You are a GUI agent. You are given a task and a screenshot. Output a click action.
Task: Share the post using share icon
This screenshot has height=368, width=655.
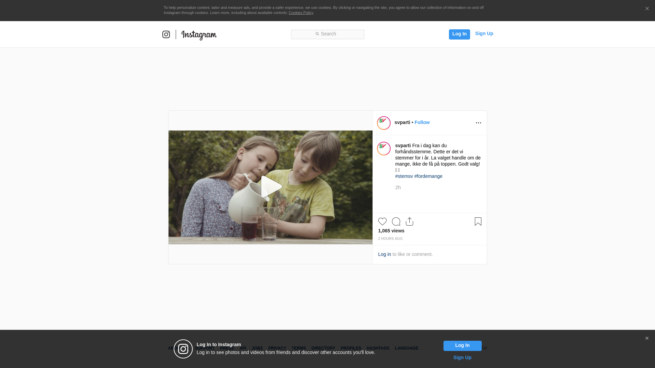tap(409, 221)
